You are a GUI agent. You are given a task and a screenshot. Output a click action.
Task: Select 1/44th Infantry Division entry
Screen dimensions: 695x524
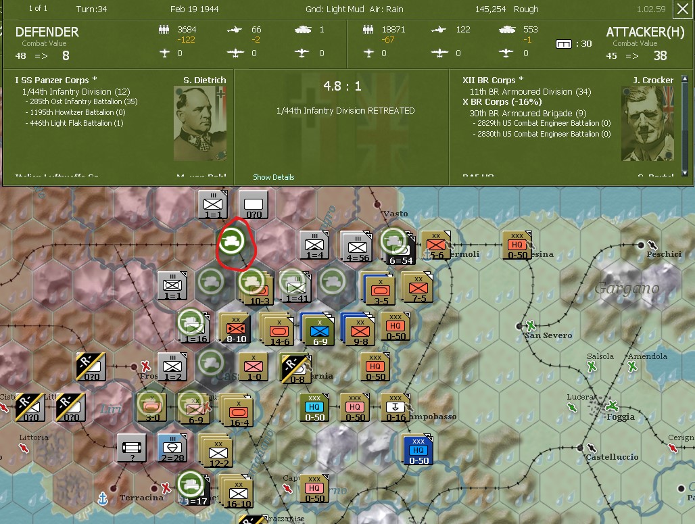point(76,92)
